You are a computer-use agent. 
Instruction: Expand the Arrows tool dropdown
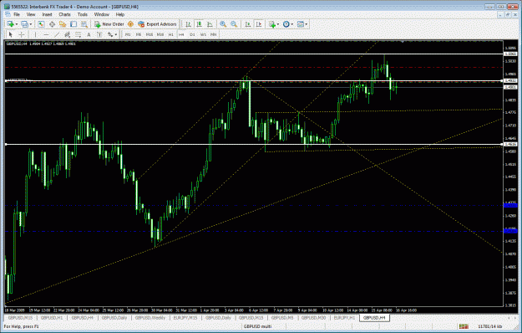tap(116, 34)
